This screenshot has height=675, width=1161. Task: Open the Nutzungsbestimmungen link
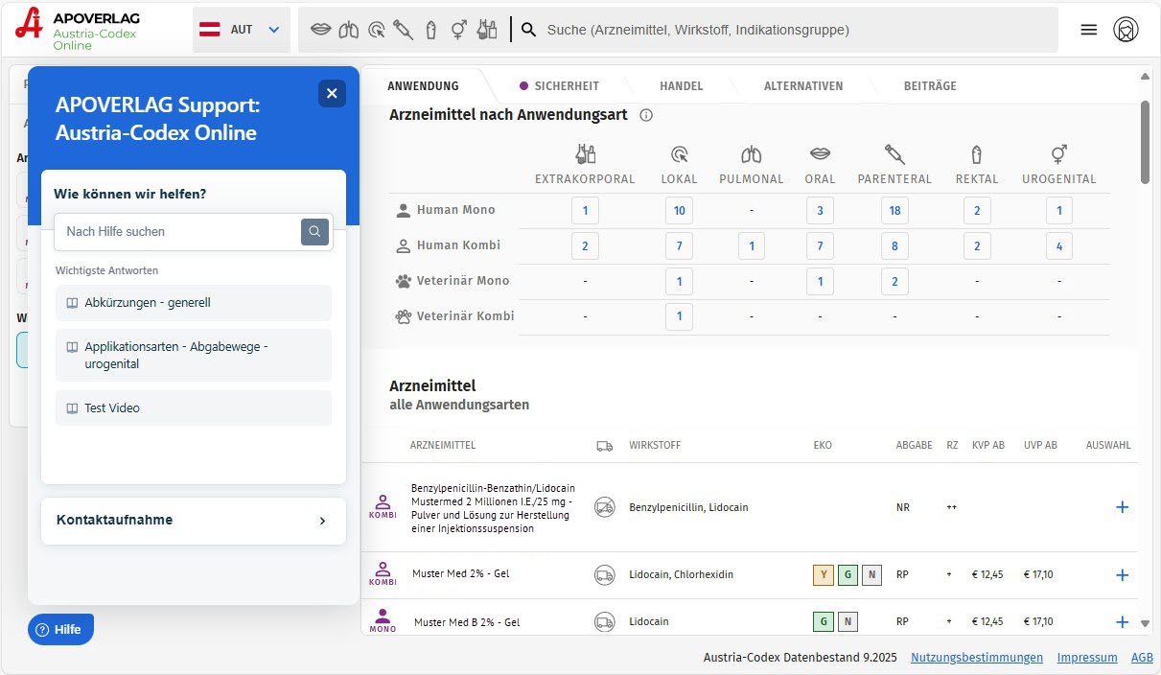point(976,658)
